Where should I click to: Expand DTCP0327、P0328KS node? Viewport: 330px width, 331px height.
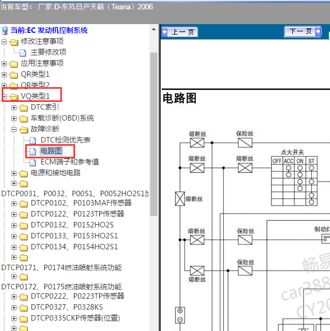(x=14, y=308)
